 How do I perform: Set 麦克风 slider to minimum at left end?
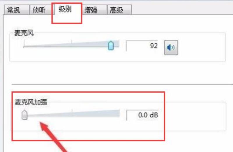click(24, 47)
